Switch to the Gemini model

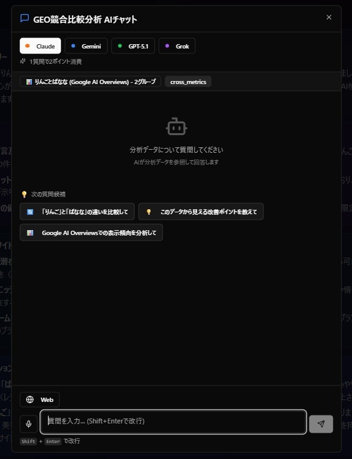click(x=86, y=46)
